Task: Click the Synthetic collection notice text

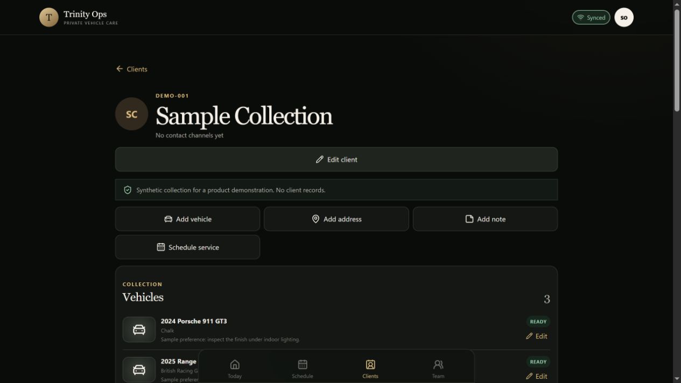Action: [231, 190]
